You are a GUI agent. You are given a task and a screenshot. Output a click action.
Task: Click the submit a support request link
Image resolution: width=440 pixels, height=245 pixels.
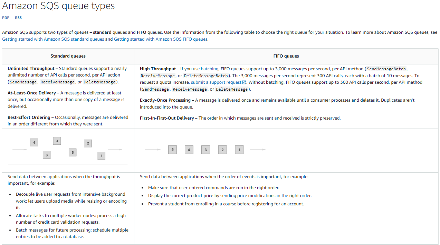[216, 82]
